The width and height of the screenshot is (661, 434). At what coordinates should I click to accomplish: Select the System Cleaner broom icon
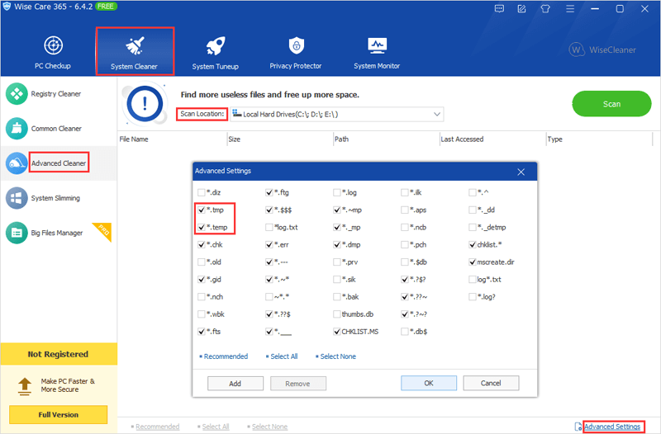pyautogui.click(x=135, y=45)
